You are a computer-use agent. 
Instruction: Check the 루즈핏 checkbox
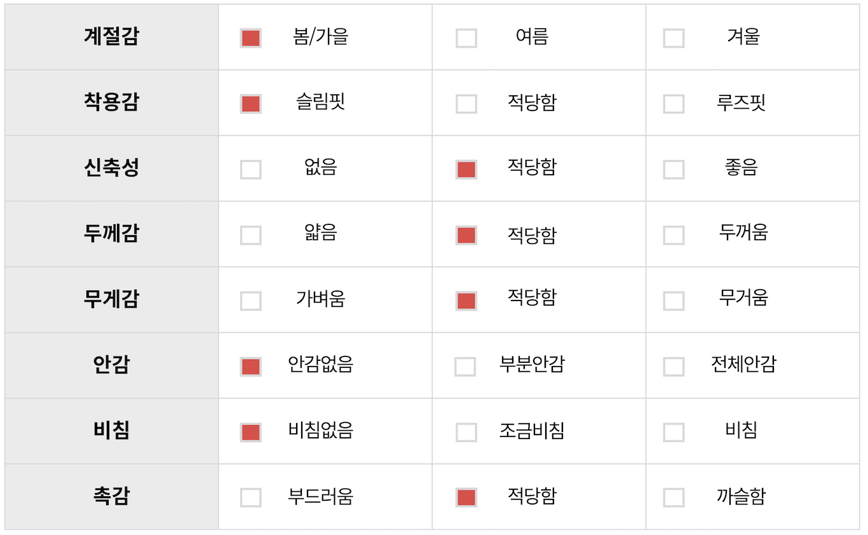[x=674, y=104]
